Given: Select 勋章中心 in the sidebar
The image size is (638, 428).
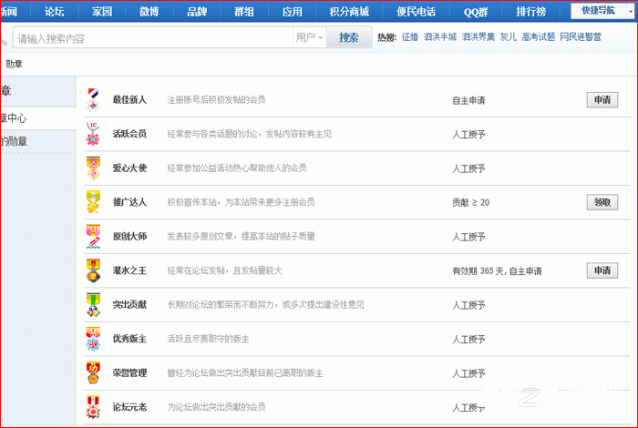Looking at the screenshot, I should [14, 118].
